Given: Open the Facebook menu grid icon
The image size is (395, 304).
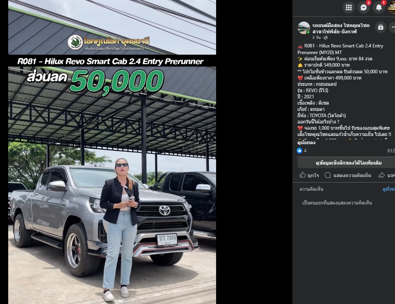Looking at the screenshot, I should [349, 7].
